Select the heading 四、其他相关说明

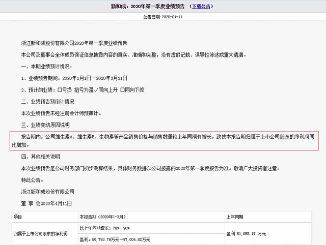[41, 157]
